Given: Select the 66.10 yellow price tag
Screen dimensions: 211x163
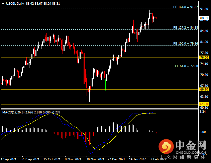Looking at the screenshot, I should click(x=204, y=89).
